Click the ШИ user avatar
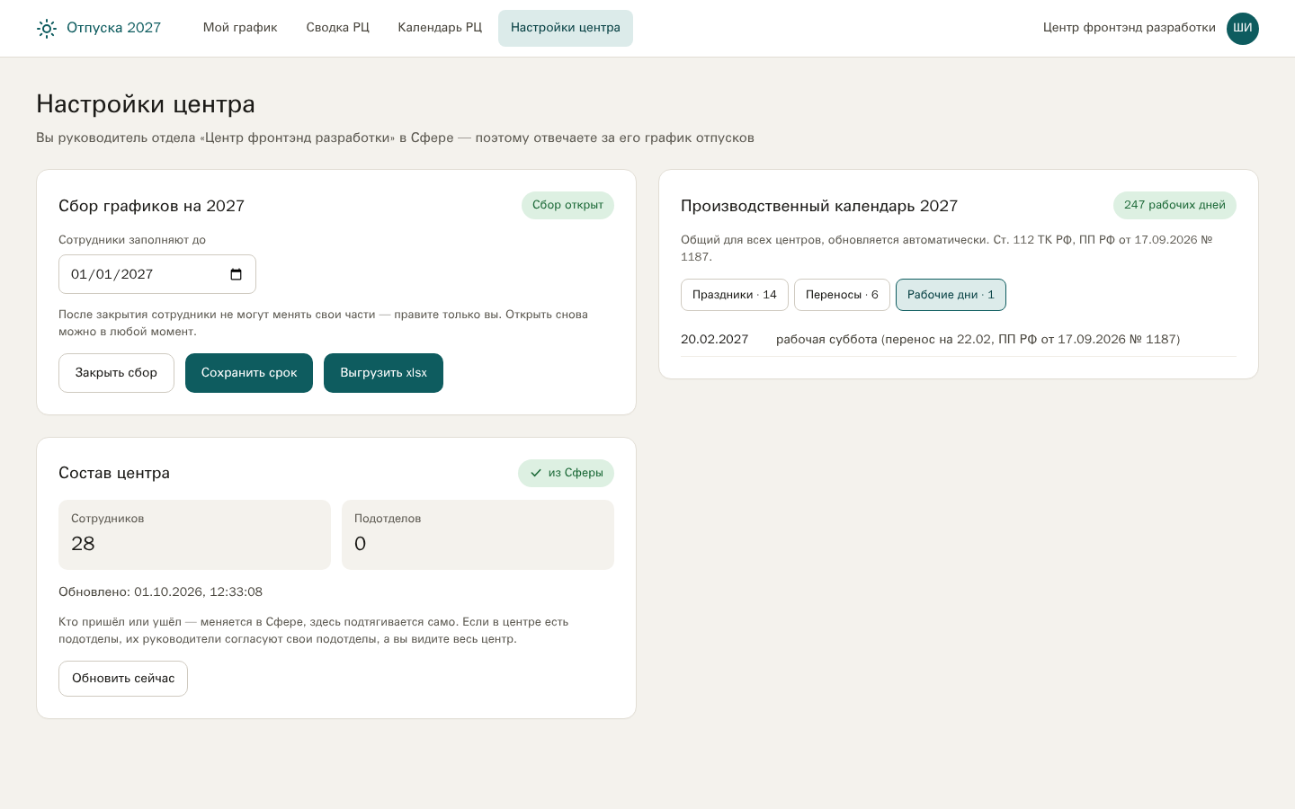This screenshot has height=809, width=1295. coord(1243,29)
